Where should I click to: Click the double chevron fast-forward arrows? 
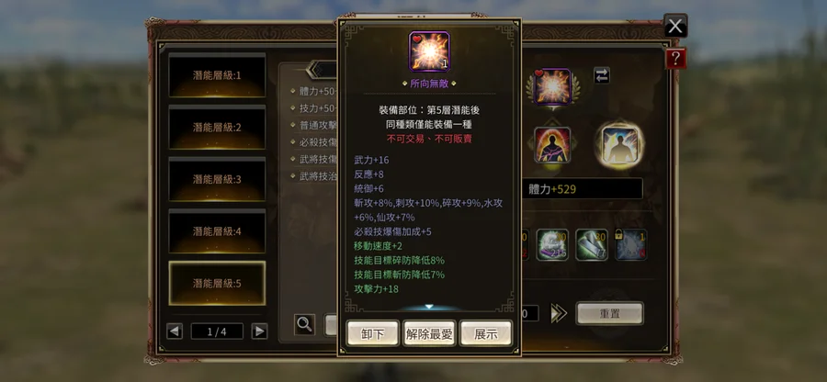559,313
